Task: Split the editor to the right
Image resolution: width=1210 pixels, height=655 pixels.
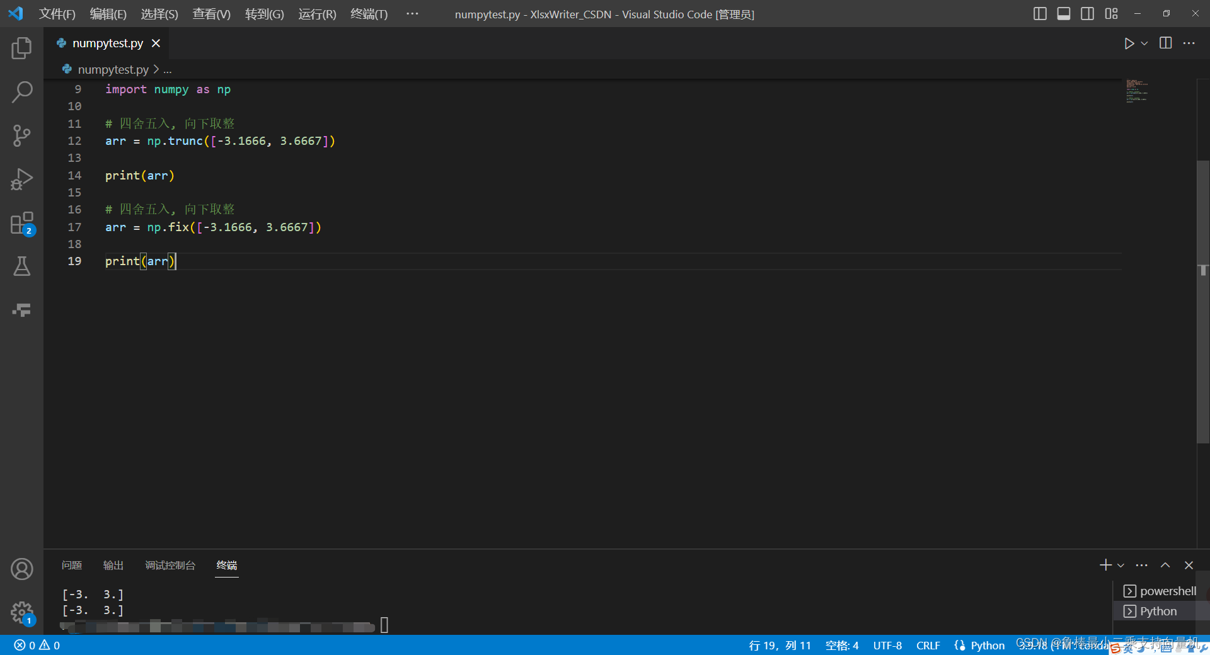Action: click(1166, 43)
